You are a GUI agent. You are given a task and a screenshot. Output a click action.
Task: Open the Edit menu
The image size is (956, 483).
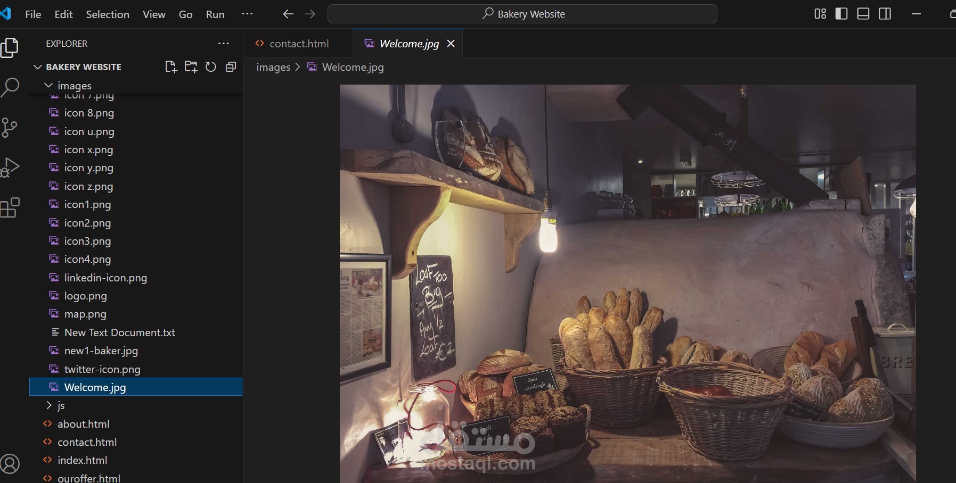63,14
